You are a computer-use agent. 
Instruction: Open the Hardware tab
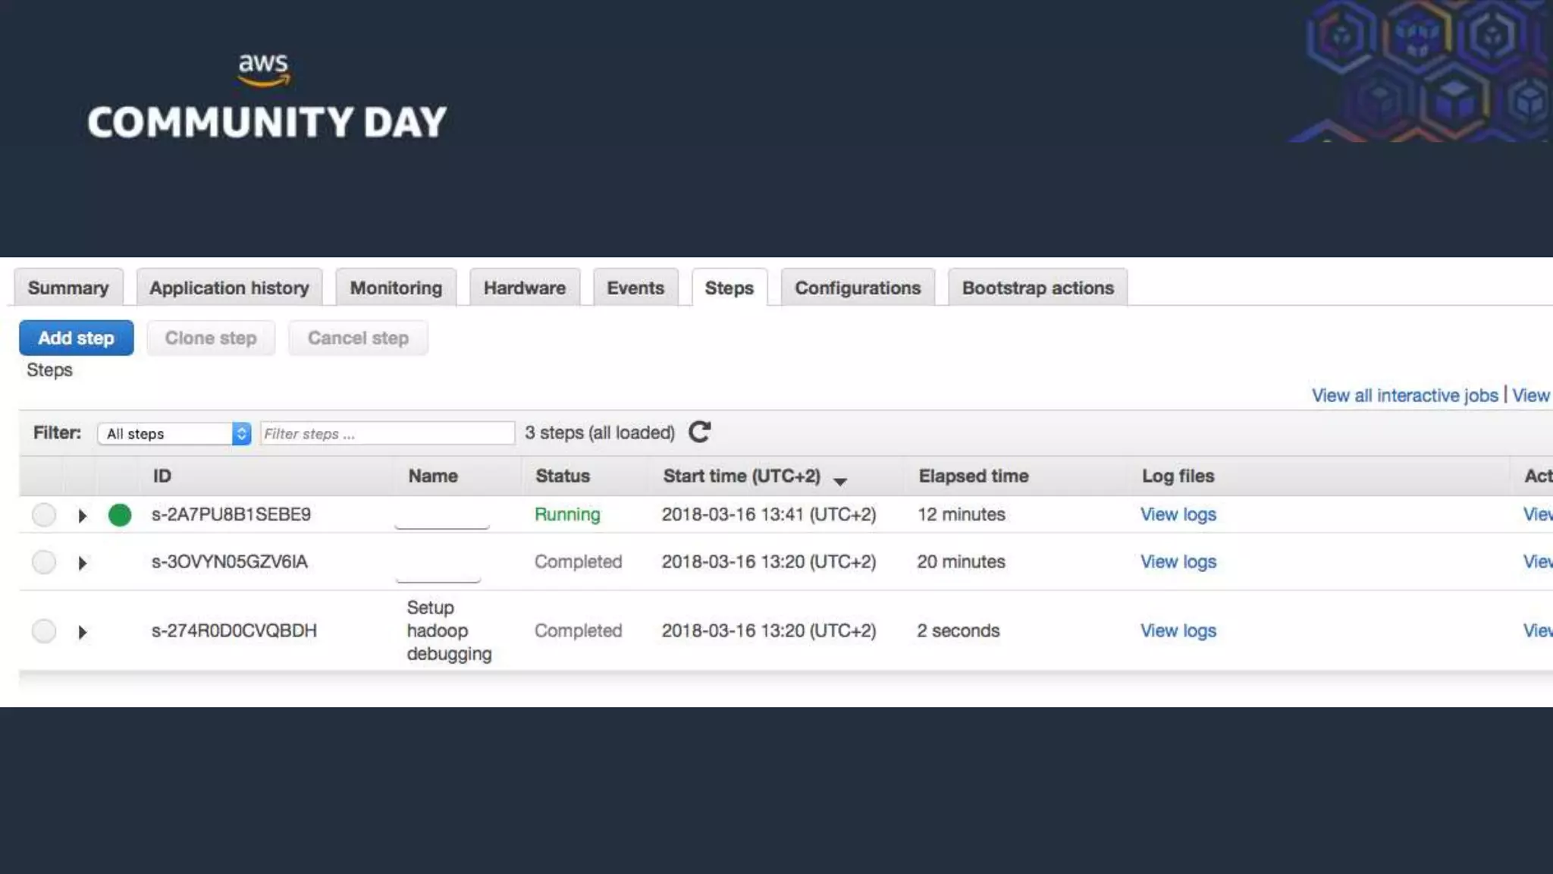524,288
